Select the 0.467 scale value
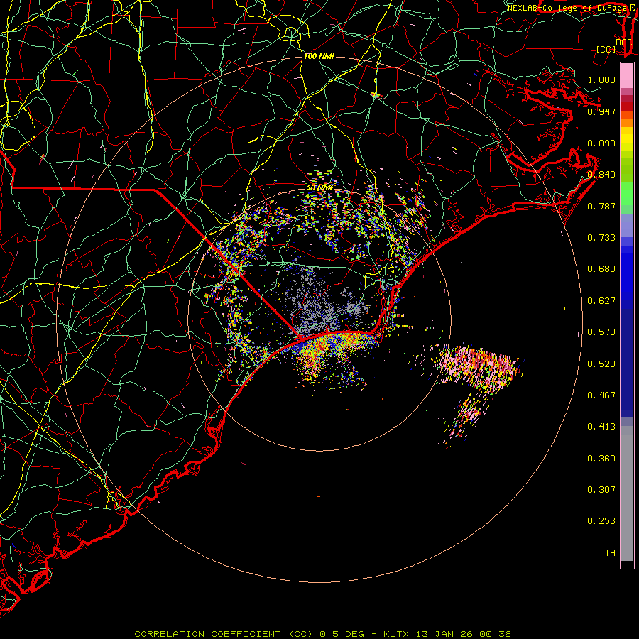The height and width of the screenshot is (639, 639). point(601,395)
